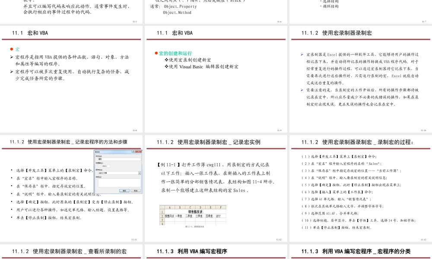Click the Record Macro dialog screenshot
Screen dimensions: 432x259
(x=118, y=172)
